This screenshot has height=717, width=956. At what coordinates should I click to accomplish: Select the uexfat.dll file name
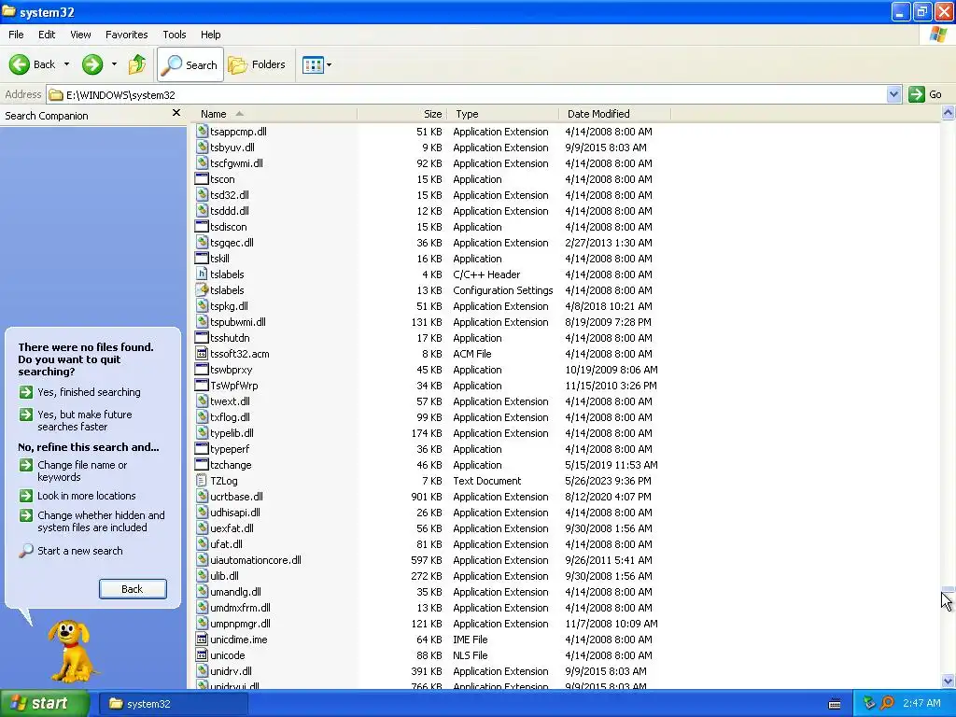click(x=232, y=528)
